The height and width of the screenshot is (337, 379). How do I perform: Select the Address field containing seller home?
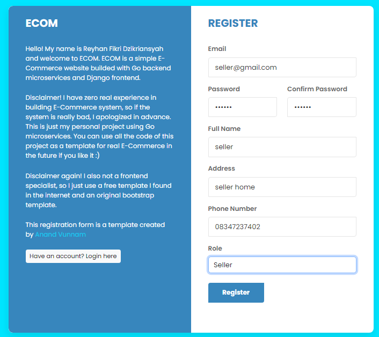click(x=282, y=187)
